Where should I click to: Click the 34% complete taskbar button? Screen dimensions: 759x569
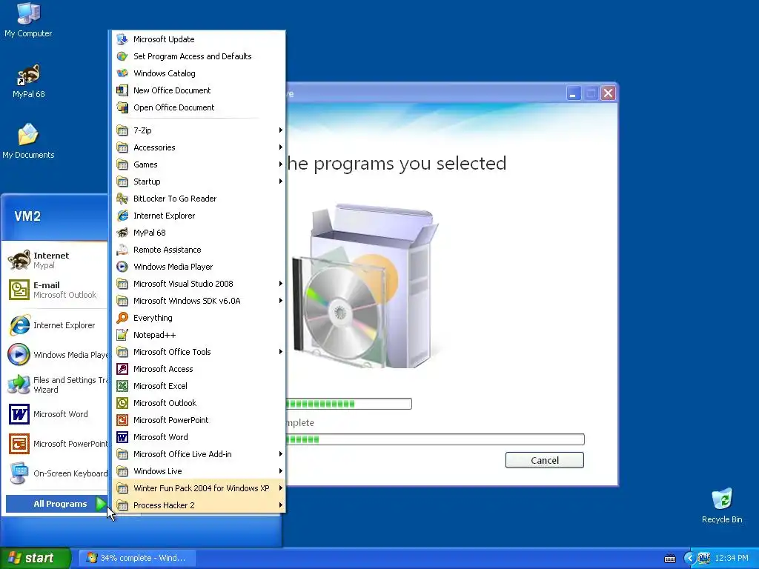pyautogui.click(x=136, y=558)
